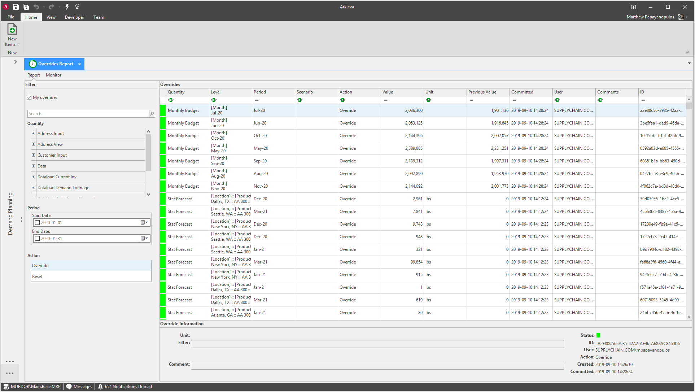Click the Action column filter operator icon
Viewport: 695px width, 392px height.
click(x=342, y=100)
